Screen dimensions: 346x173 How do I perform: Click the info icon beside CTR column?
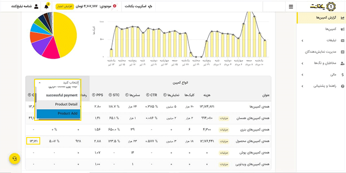147,95
